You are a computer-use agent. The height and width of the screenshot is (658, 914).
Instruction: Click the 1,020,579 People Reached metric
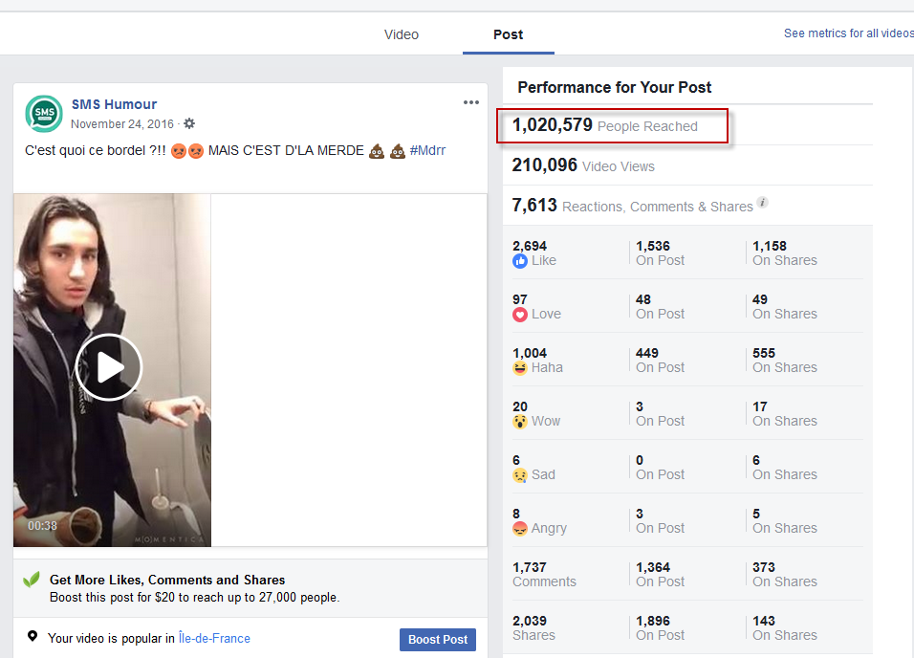pyautogui.click(x=604, y=125)
